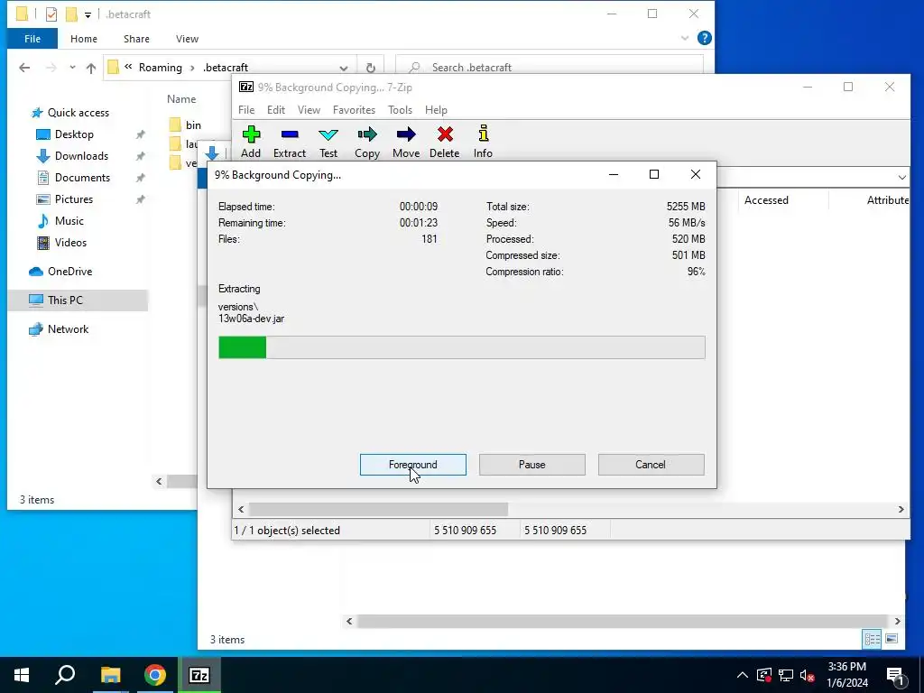Select the bin folder
Screen dimensions: 924x693
coord(186,125)
